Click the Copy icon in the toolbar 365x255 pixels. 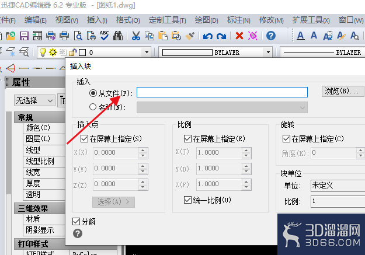coord(150,36)
